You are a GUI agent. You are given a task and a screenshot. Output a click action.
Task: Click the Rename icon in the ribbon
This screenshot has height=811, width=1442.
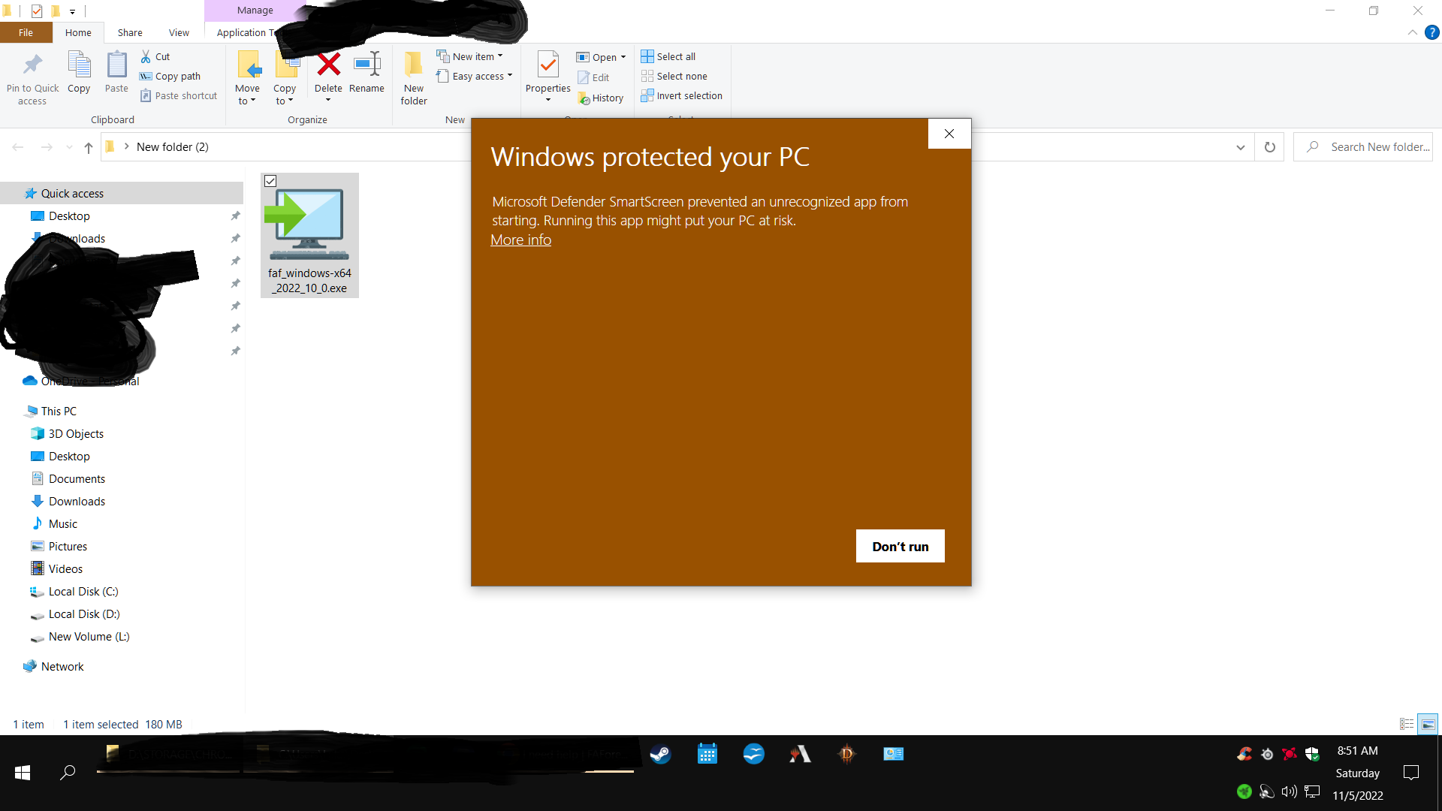pyautogui.click(x=367, y=65)
